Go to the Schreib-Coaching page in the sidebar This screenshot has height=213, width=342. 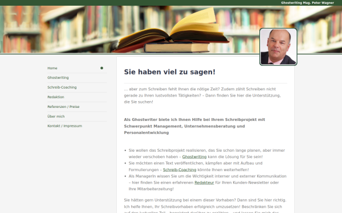[62, 87]
